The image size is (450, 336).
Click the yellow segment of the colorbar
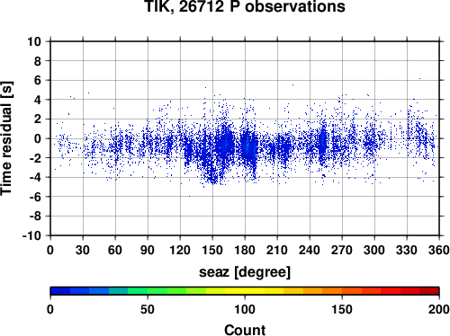point(245,291)
